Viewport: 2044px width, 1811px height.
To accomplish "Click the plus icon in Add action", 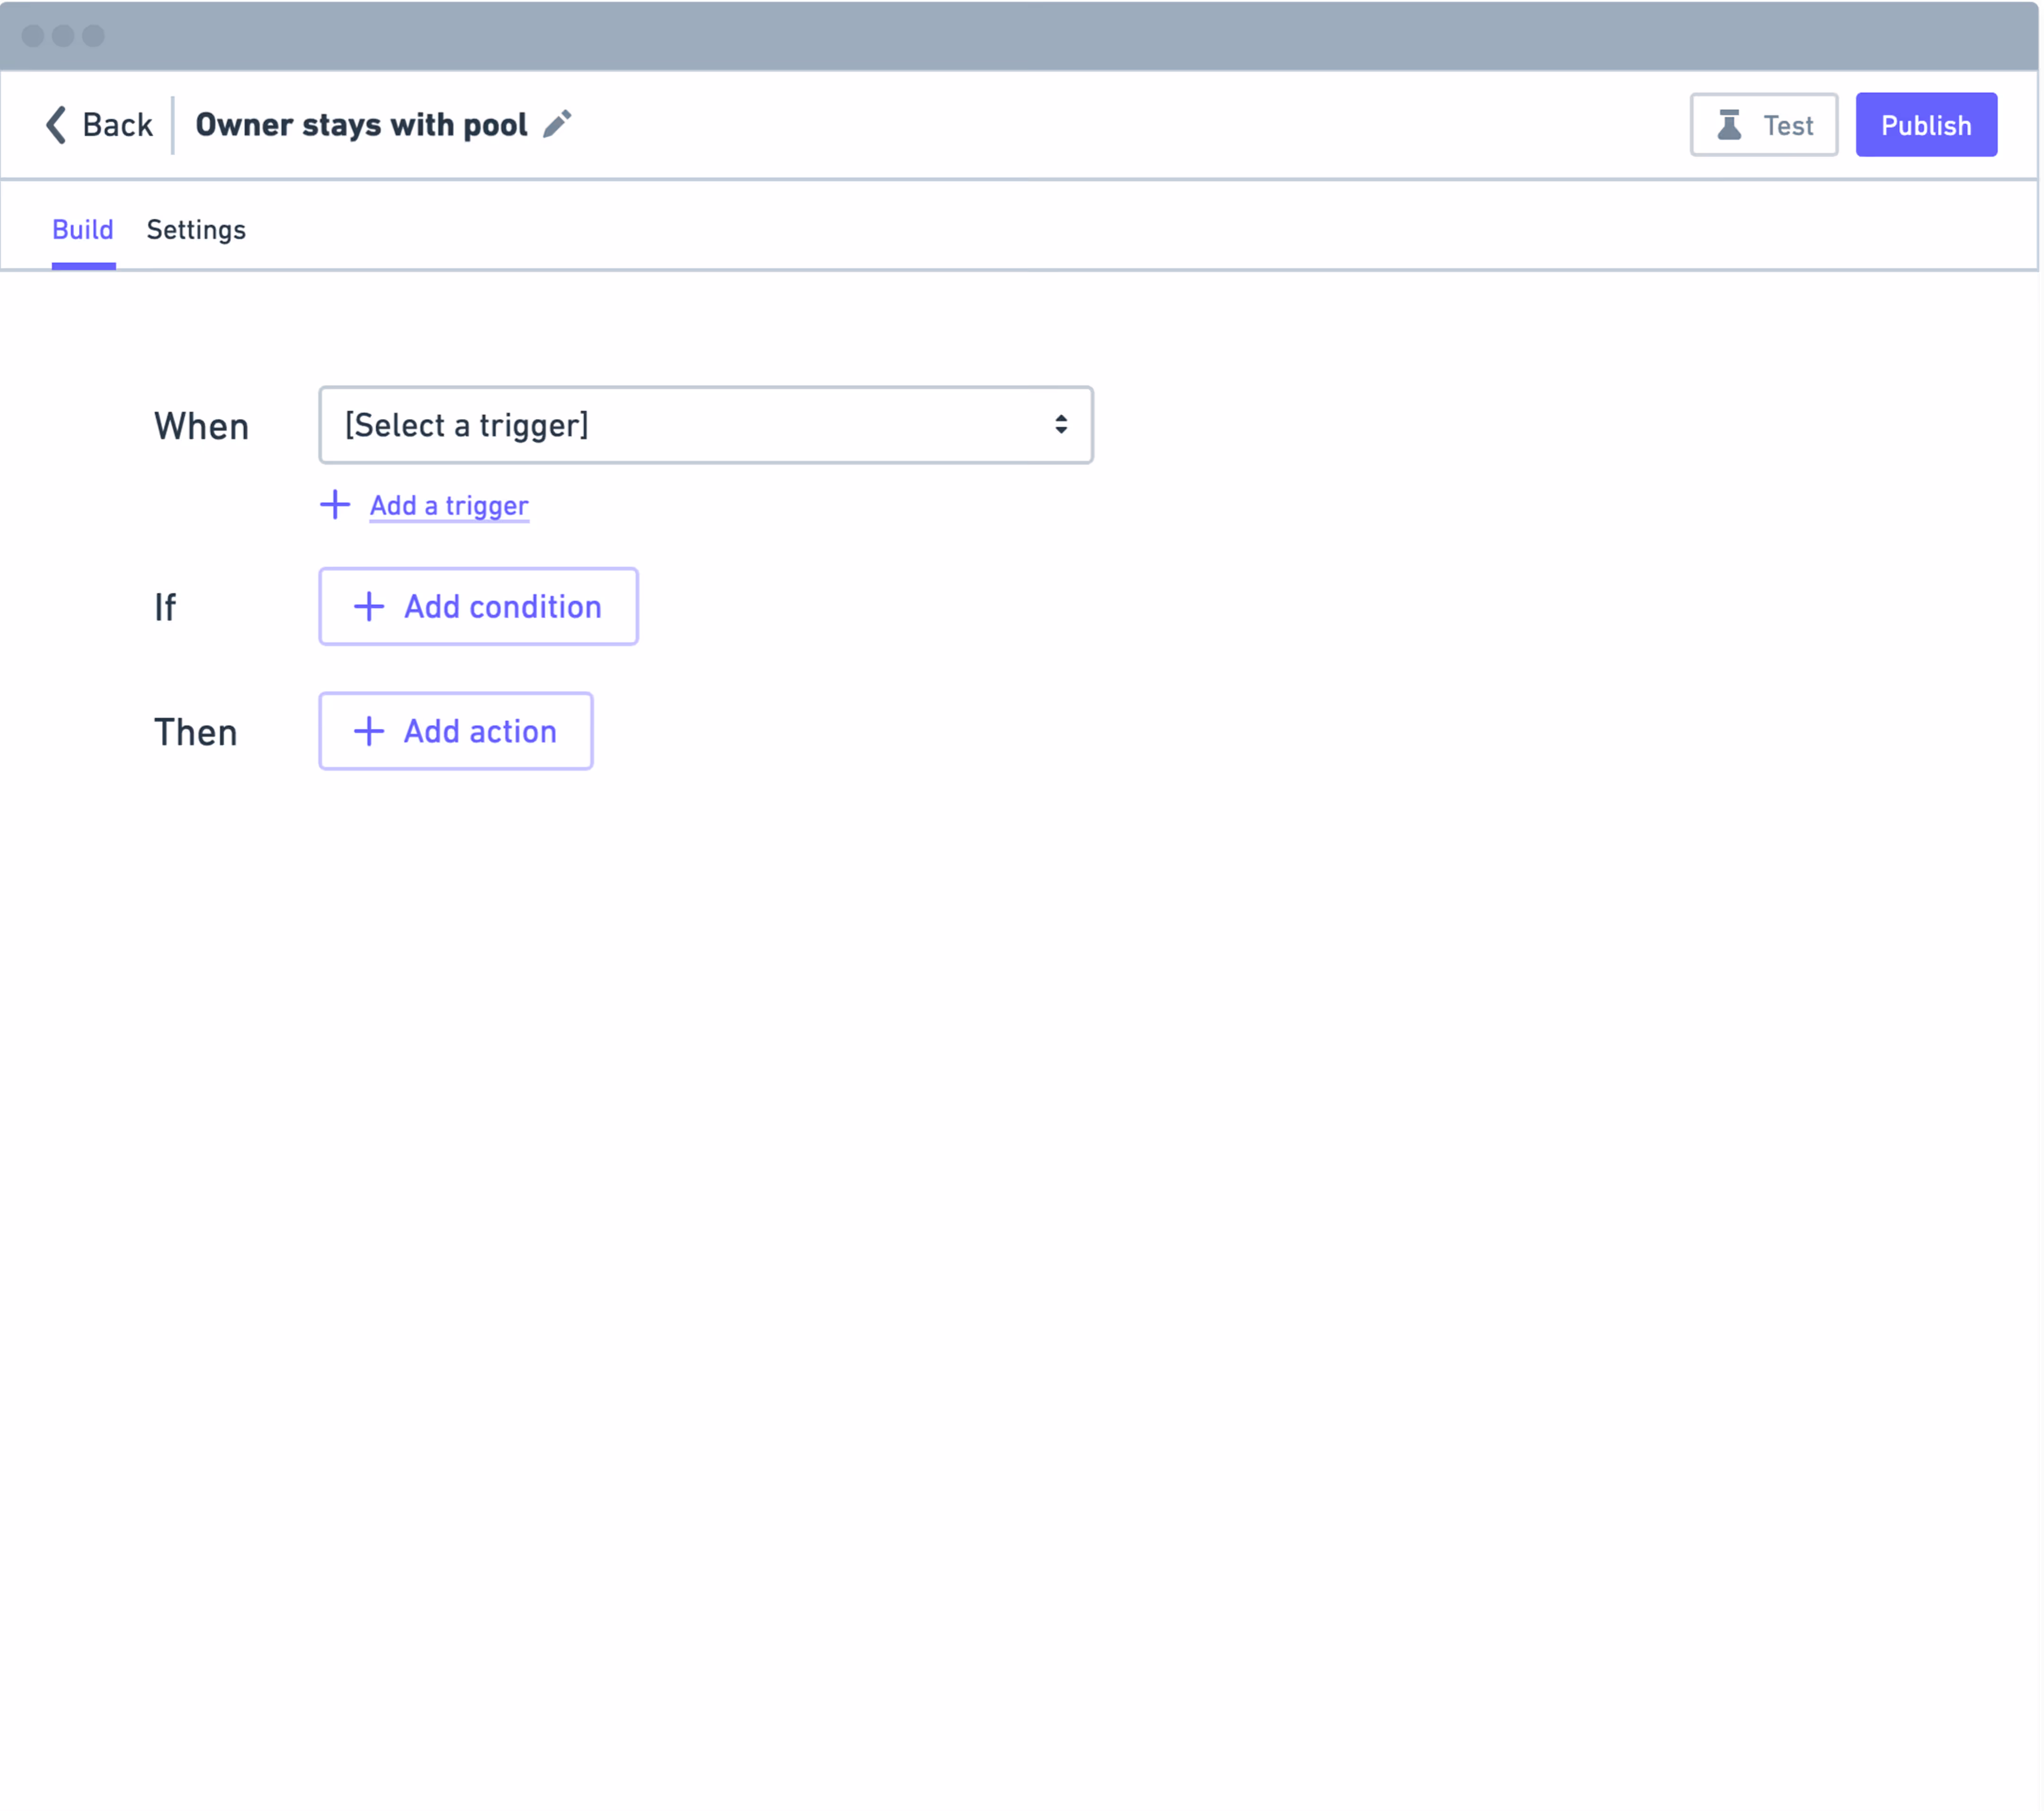I will pos(369,732).
